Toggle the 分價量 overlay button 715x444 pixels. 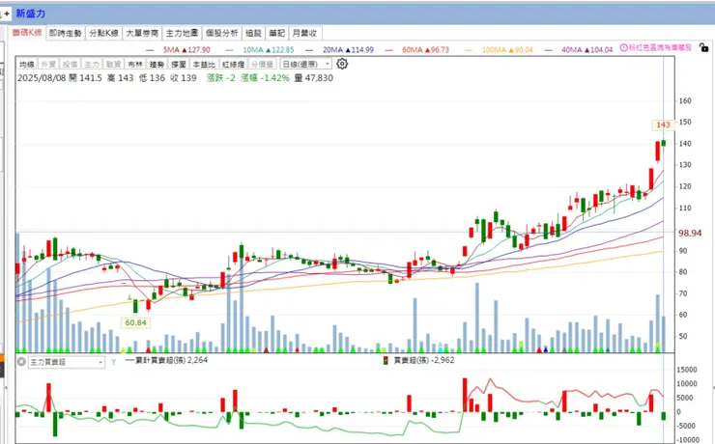tap(262, 65)
